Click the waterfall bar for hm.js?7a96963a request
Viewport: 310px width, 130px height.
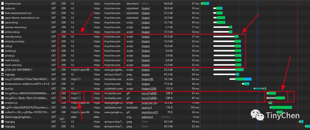point(241,79)
